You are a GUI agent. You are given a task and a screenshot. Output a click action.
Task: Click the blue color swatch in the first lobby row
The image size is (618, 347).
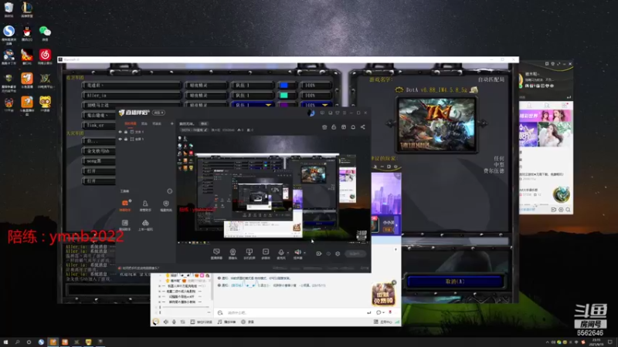coord(284,86)
